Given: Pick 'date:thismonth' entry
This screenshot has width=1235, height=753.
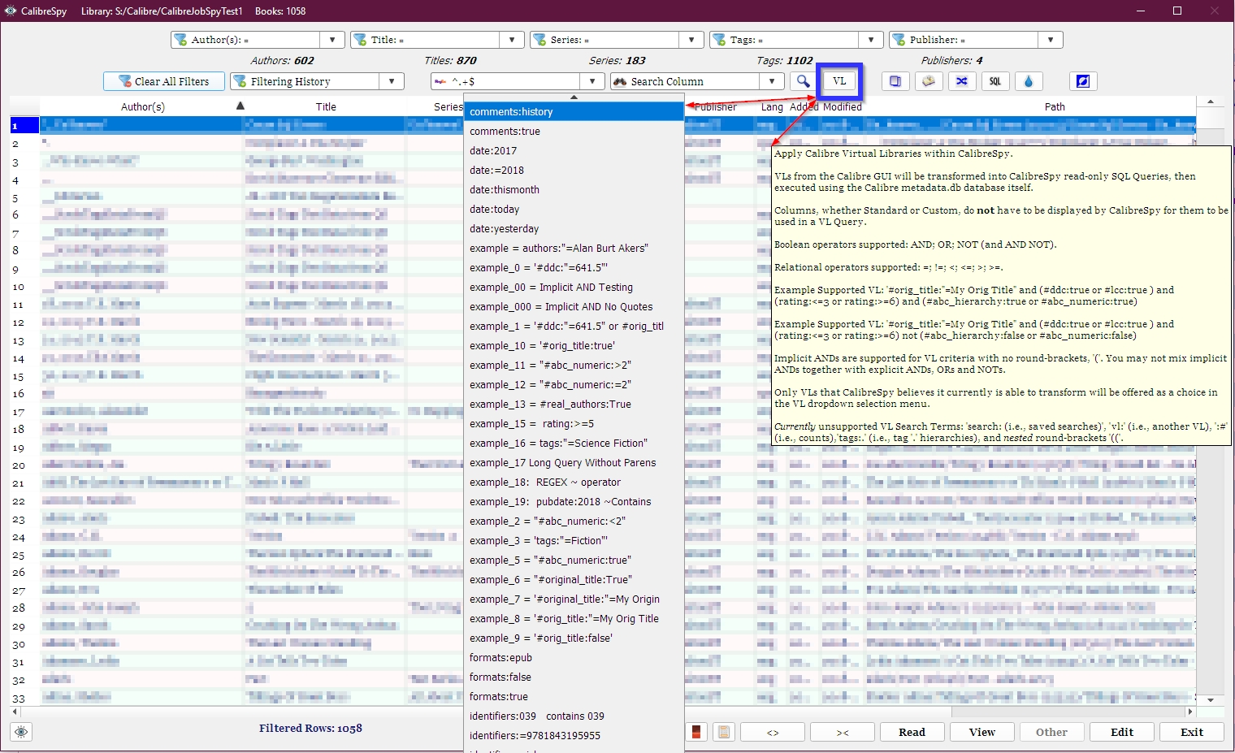Looking at the screenshot, I should [574, 189].
